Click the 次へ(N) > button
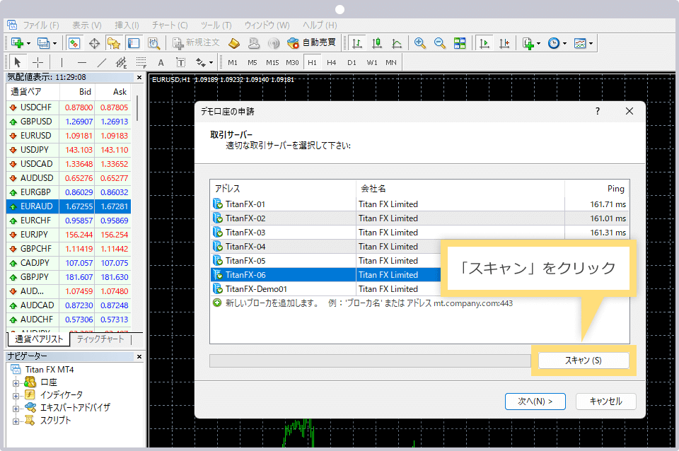This screenshot has width=679, height=451. click(535, 402)
